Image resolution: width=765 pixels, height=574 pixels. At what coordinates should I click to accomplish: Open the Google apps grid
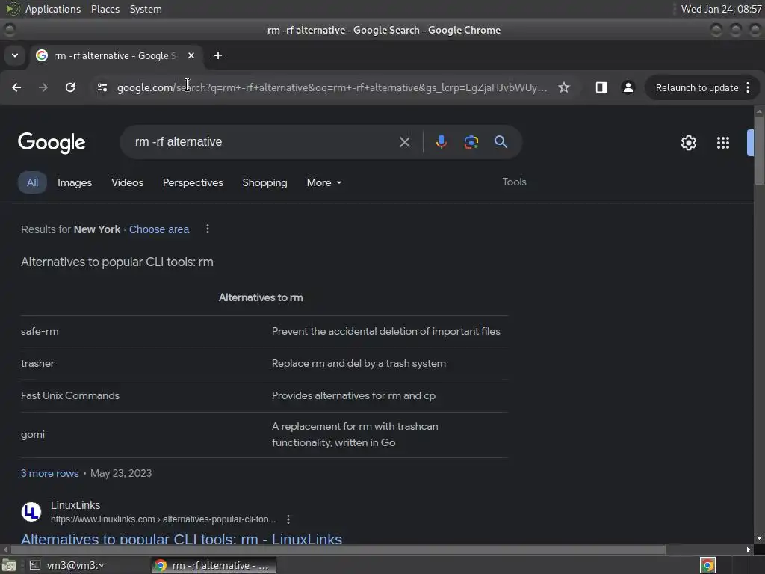click(723, 143)
